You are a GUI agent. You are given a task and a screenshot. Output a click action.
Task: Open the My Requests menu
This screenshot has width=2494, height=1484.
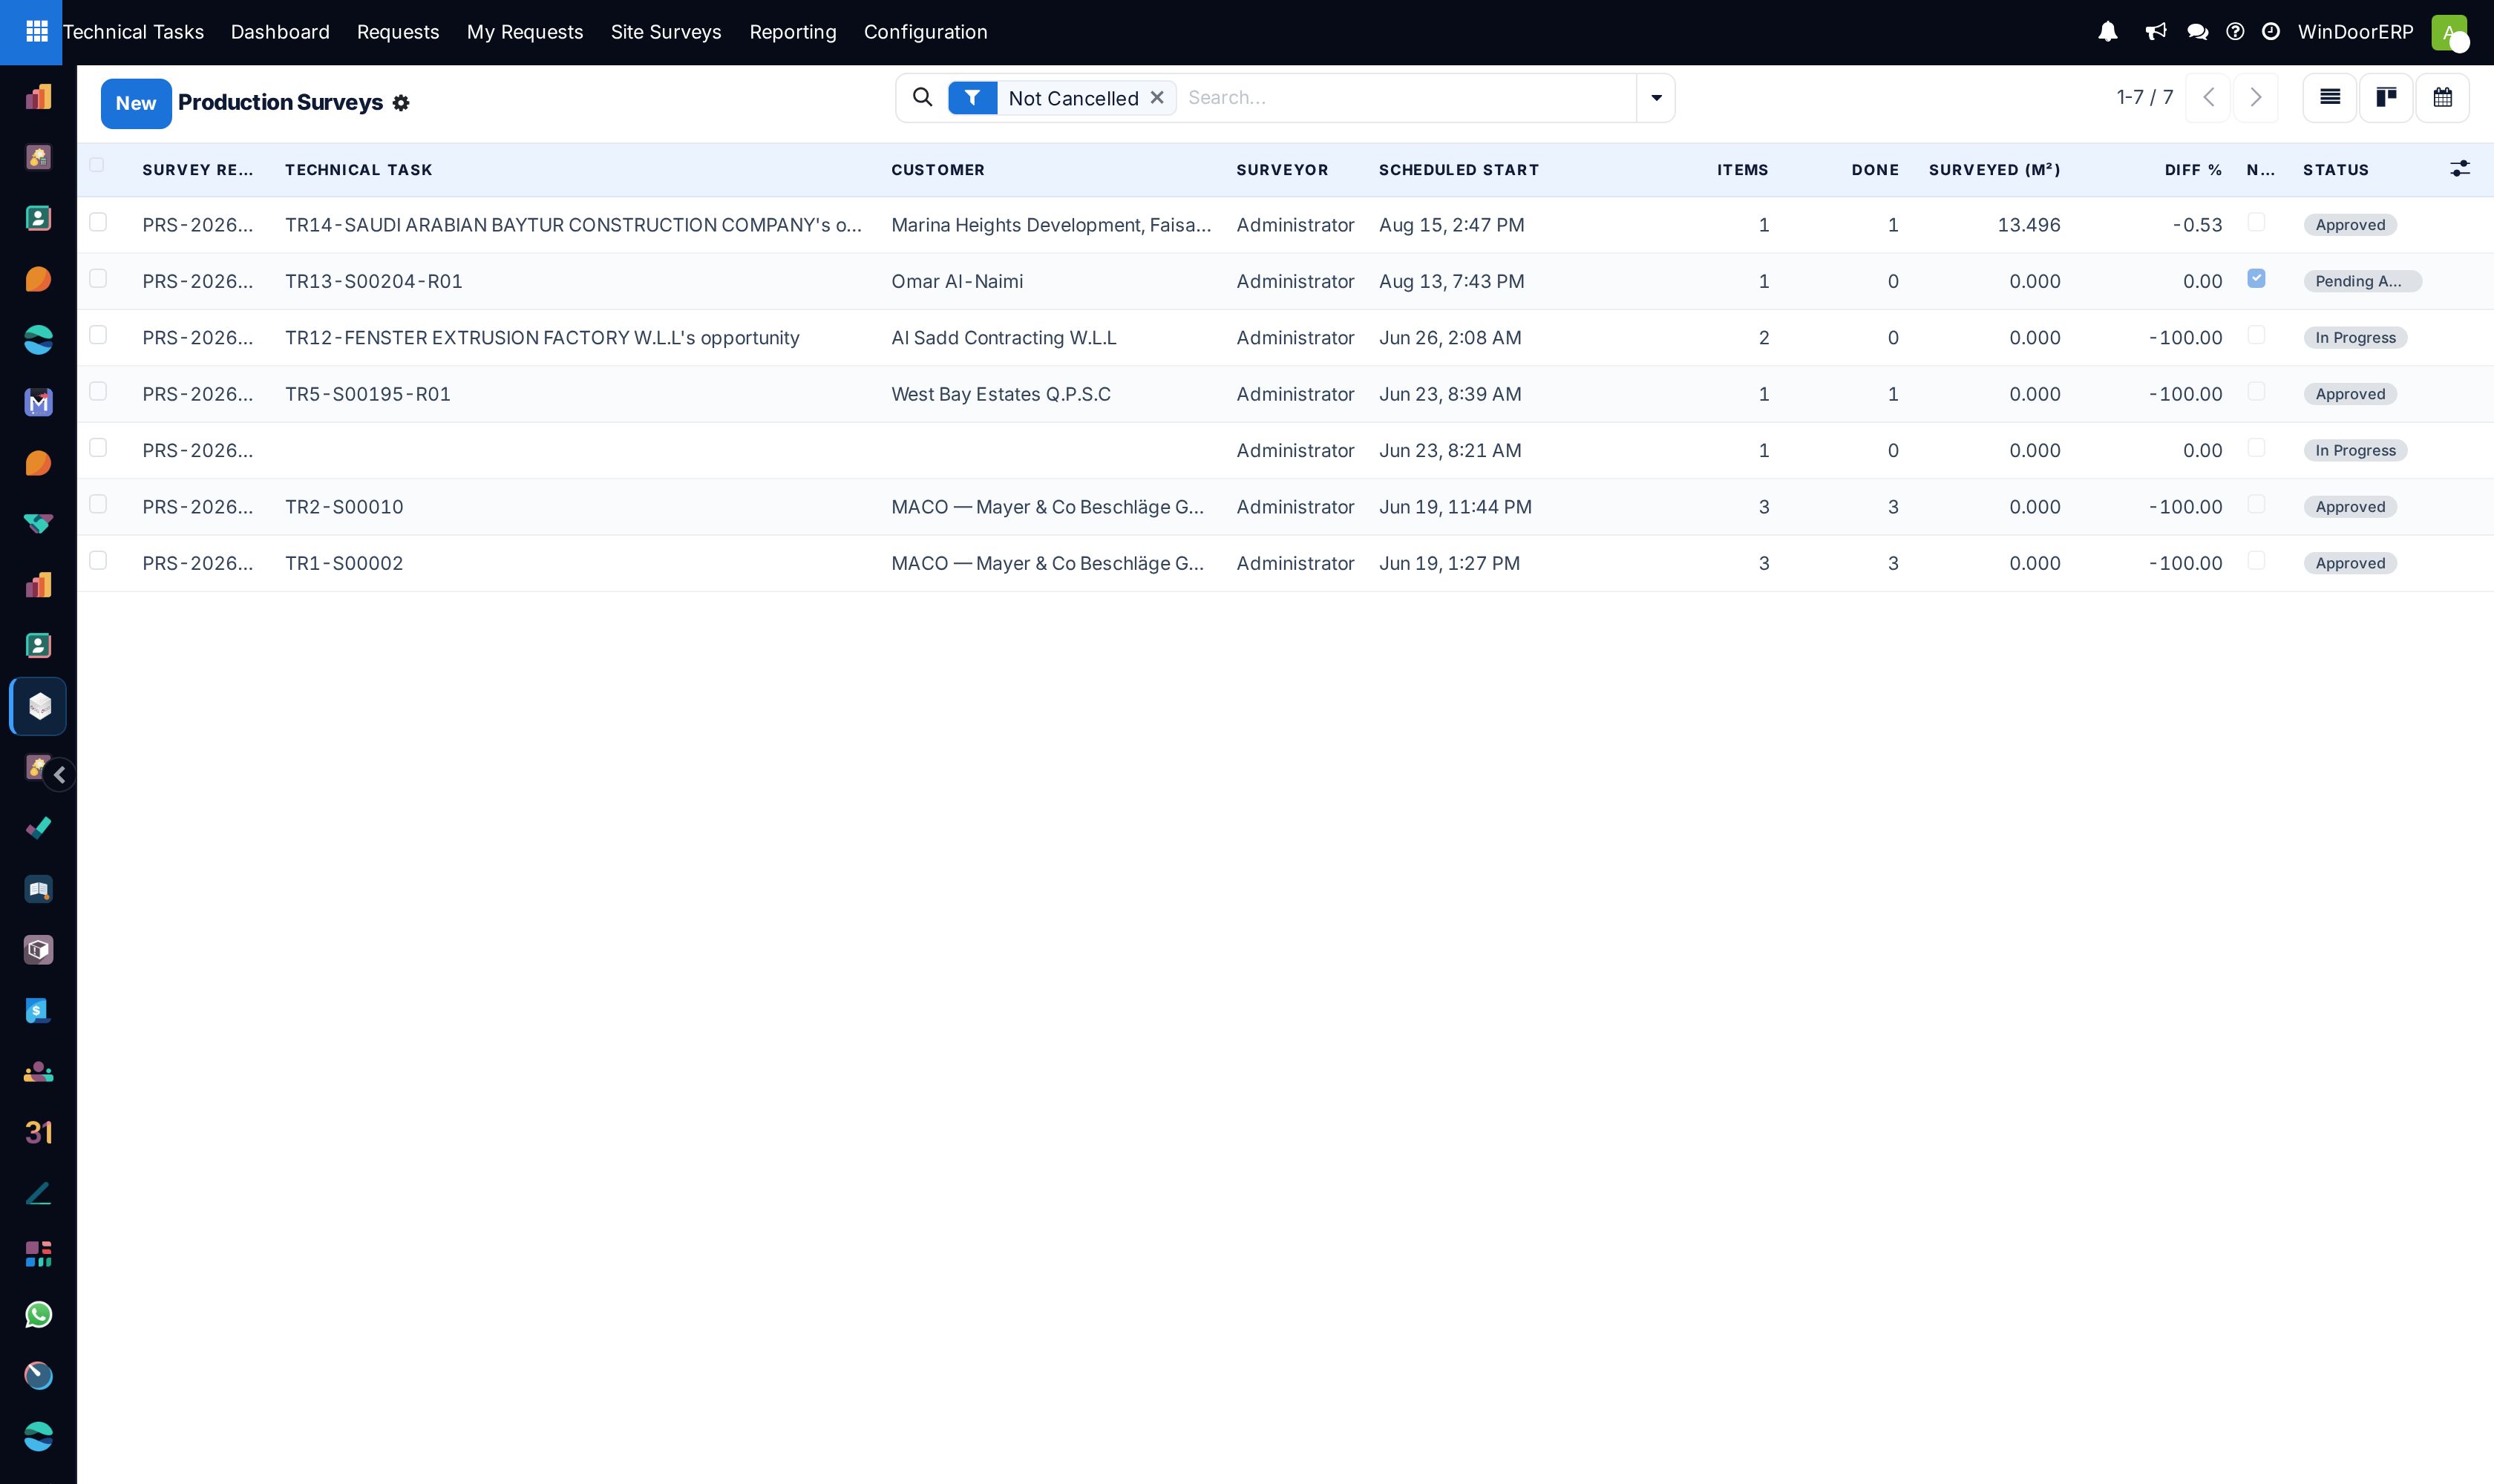pos(524,32)
